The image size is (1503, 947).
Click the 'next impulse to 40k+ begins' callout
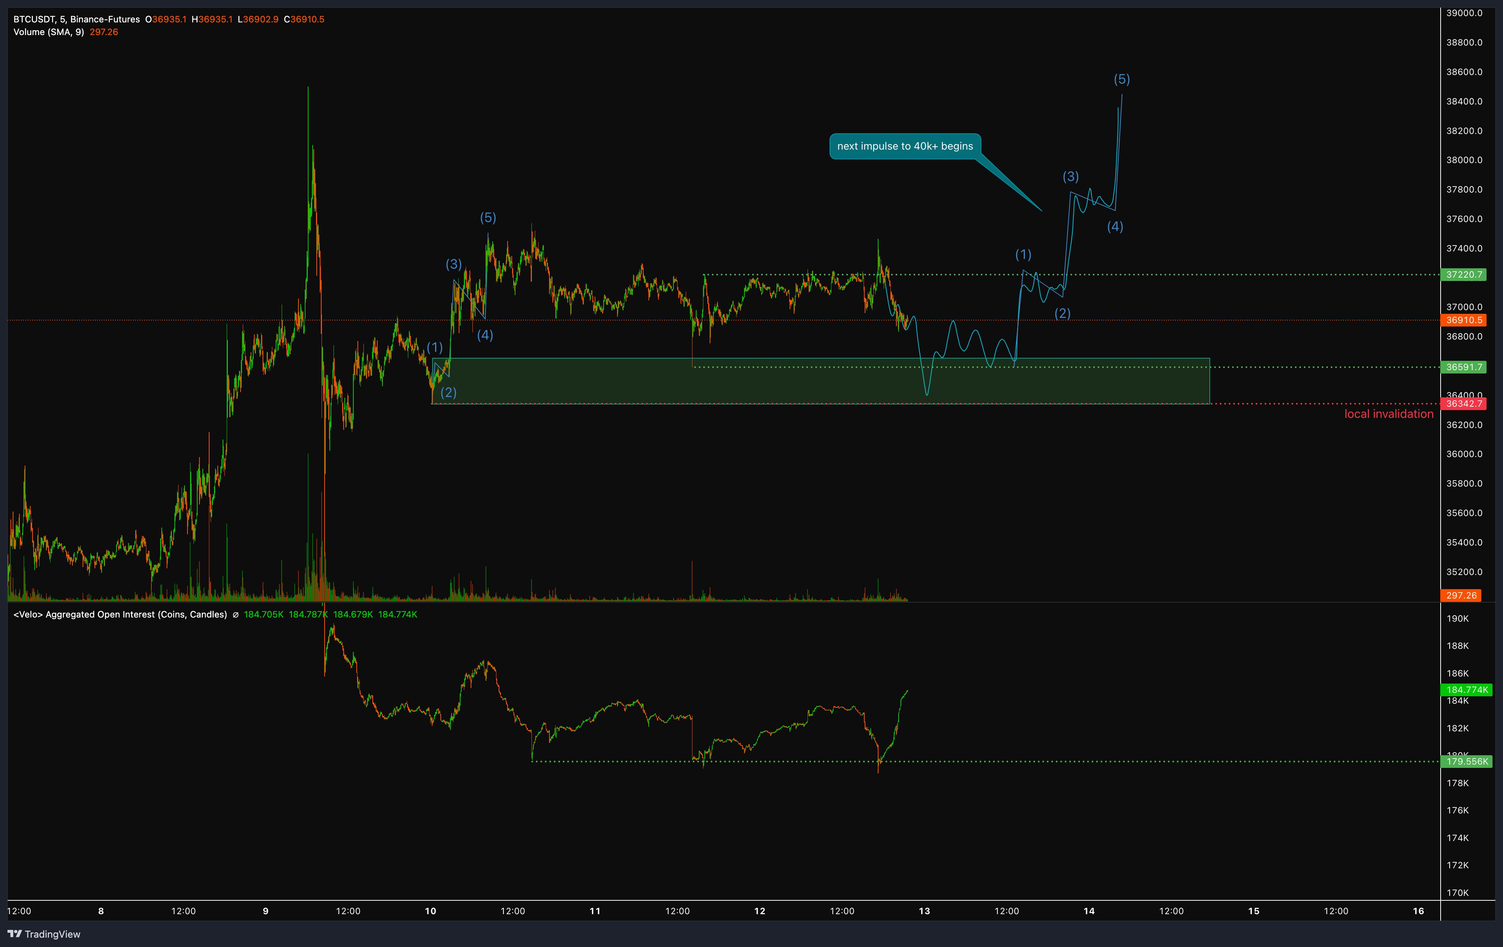click(904, 146)
